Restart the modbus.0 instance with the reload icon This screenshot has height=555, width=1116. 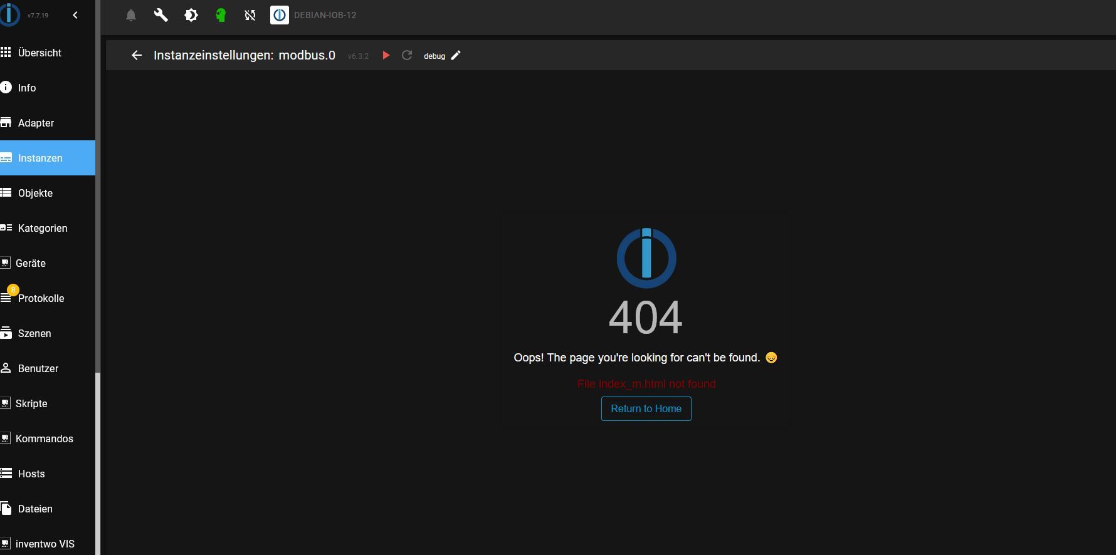tap(407, 55)
